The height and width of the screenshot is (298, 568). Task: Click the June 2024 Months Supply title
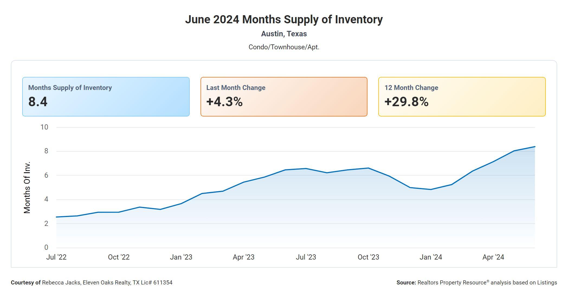284,20
